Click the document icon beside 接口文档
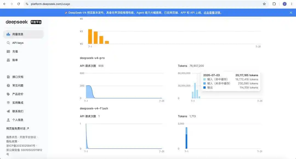The height and width of the screenshot is (159, 296). click(8, 77)
